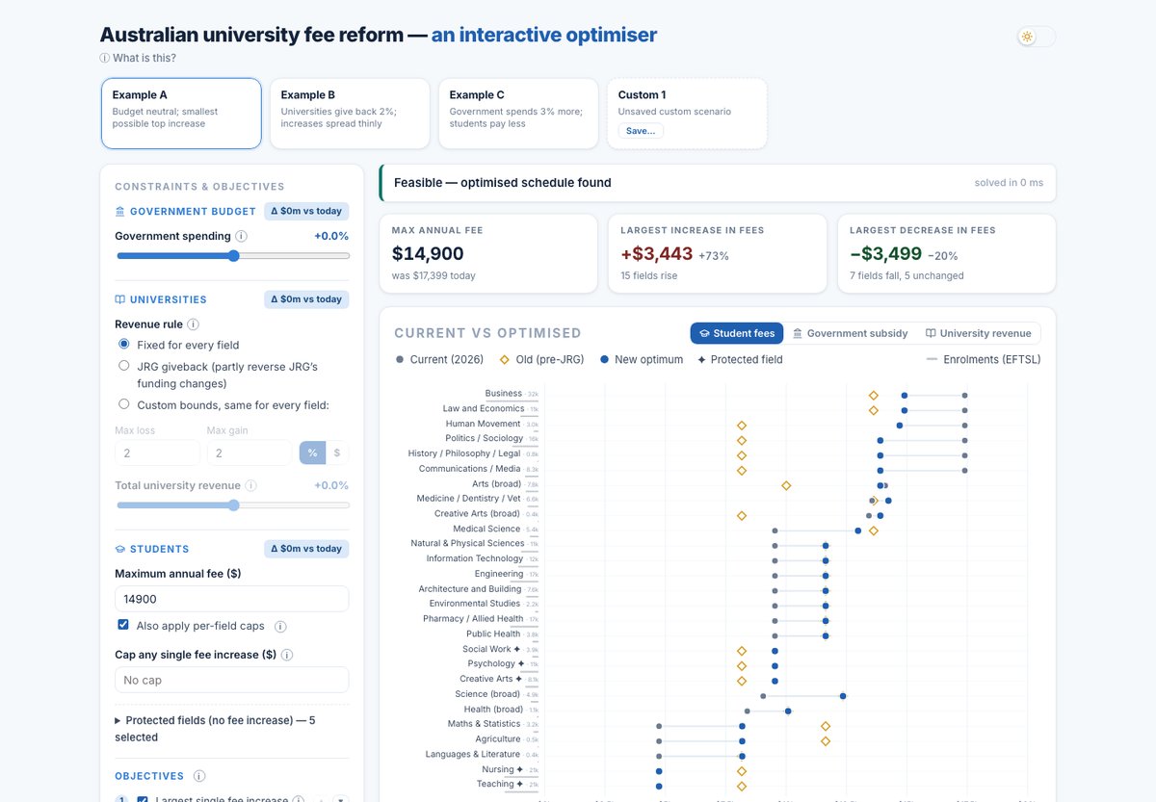Open Government spending info icon
The height and width of the screenshot is (802, 1156).
click(x=241, y=236)
